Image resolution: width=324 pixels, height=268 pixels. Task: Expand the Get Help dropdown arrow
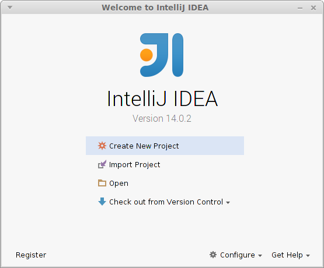click(x=308, y=256)
